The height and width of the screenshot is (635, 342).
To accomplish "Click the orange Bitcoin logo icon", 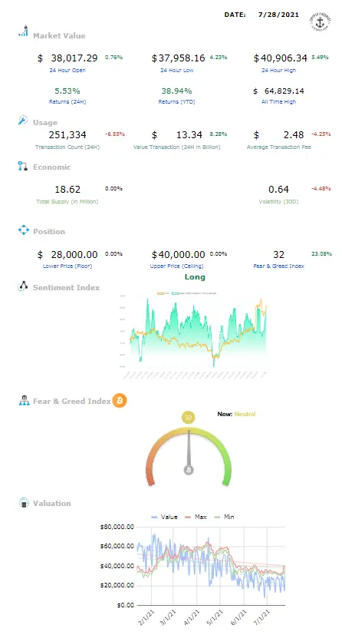I will (120, 401).
